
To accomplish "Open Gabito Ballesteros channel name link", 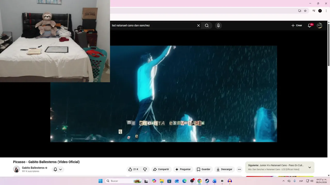I will click(33, 168).
